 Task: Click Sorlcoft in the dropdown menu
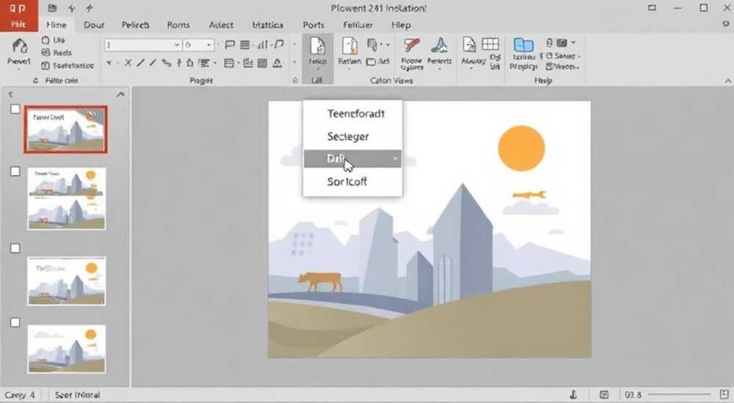347,182
